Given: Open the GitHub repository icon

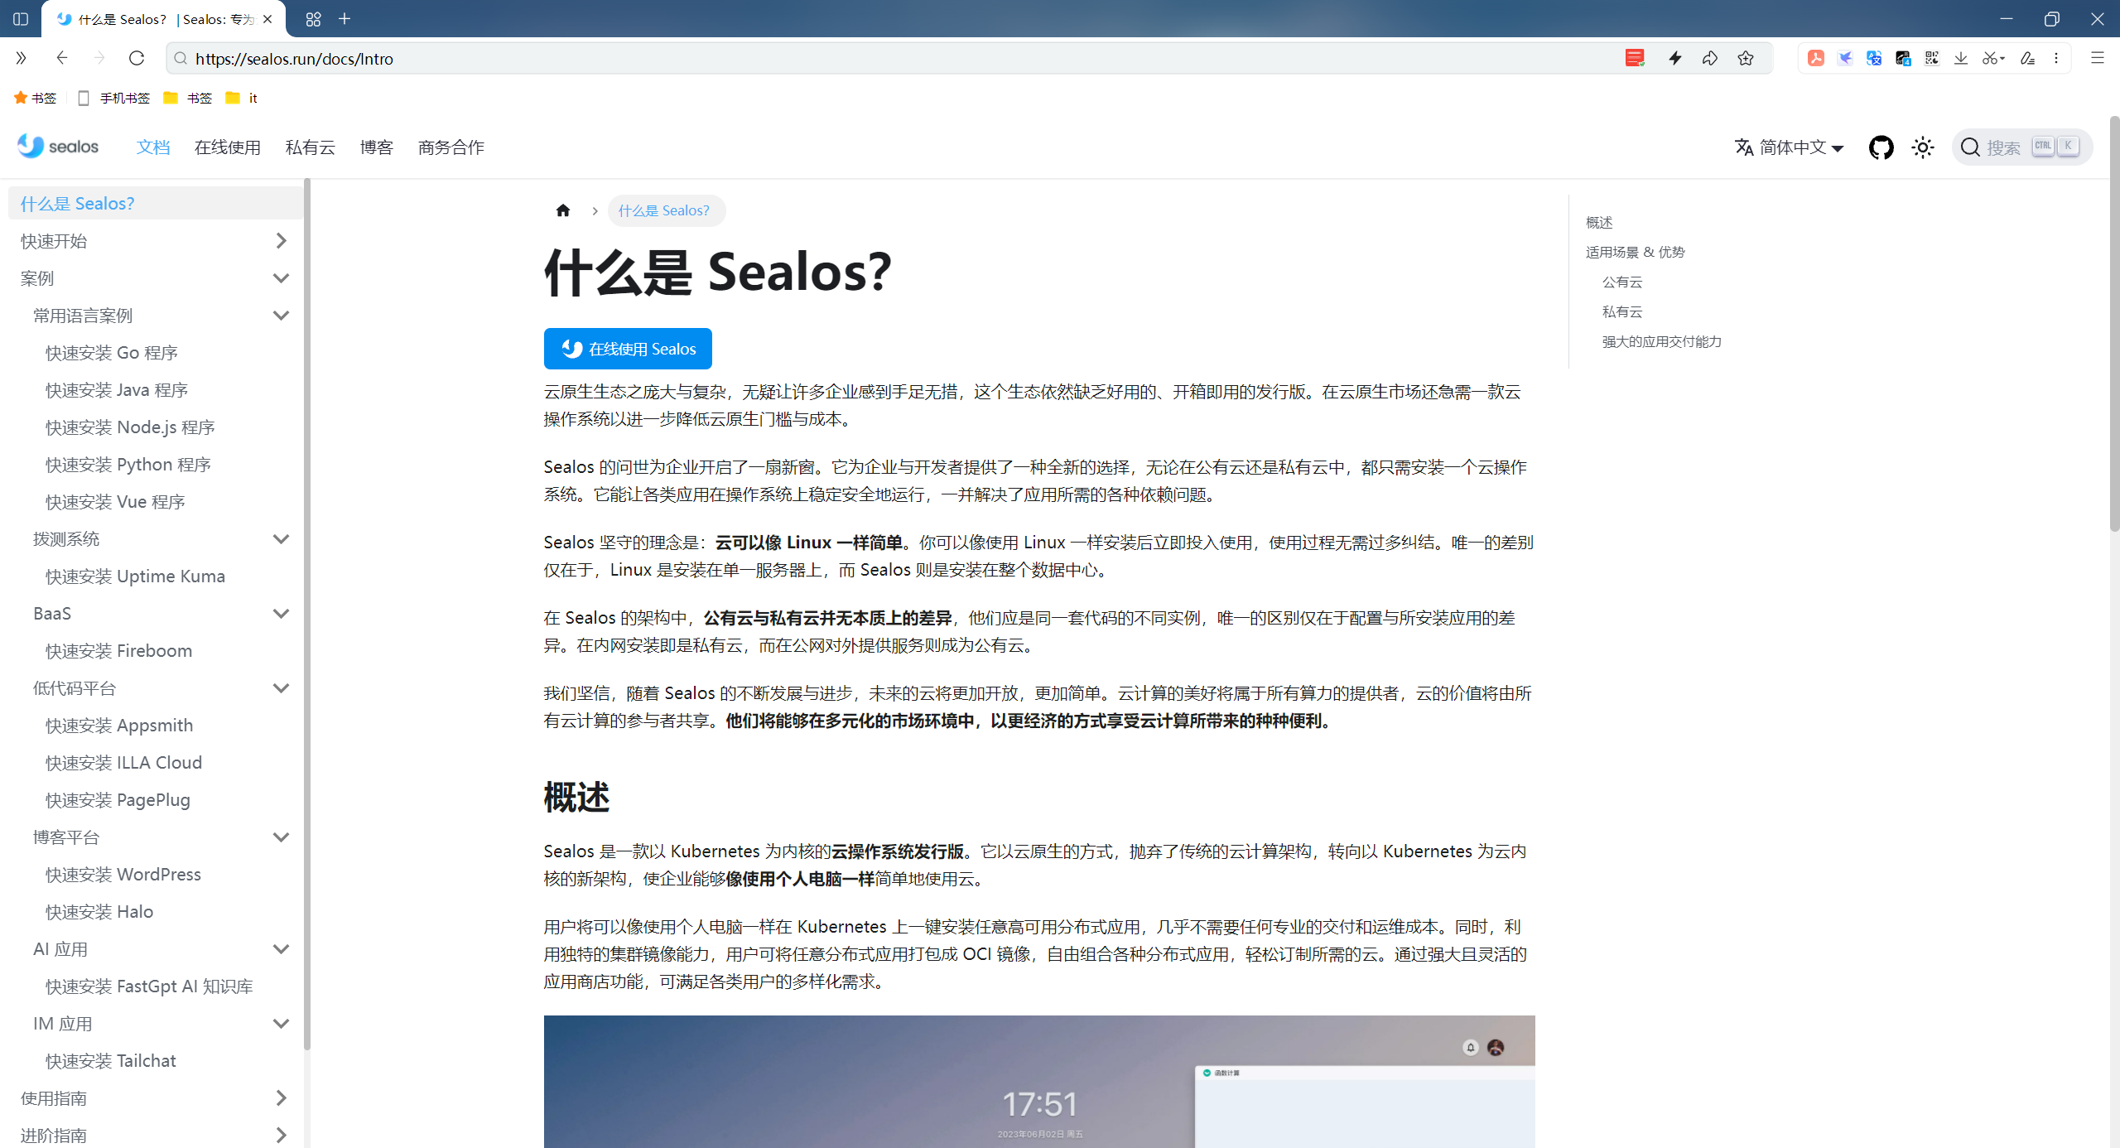Looking at the screenshot, I should [1881, 147].
